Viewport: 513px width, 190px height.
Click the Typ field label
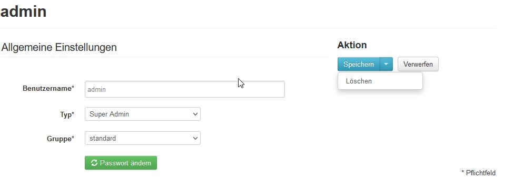click(x=67, y=114)
